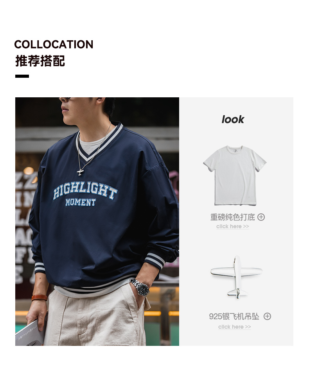309x374 pixels.
Task: Open the click here link under 重磅纯色打底
Action: click(233, 226)
